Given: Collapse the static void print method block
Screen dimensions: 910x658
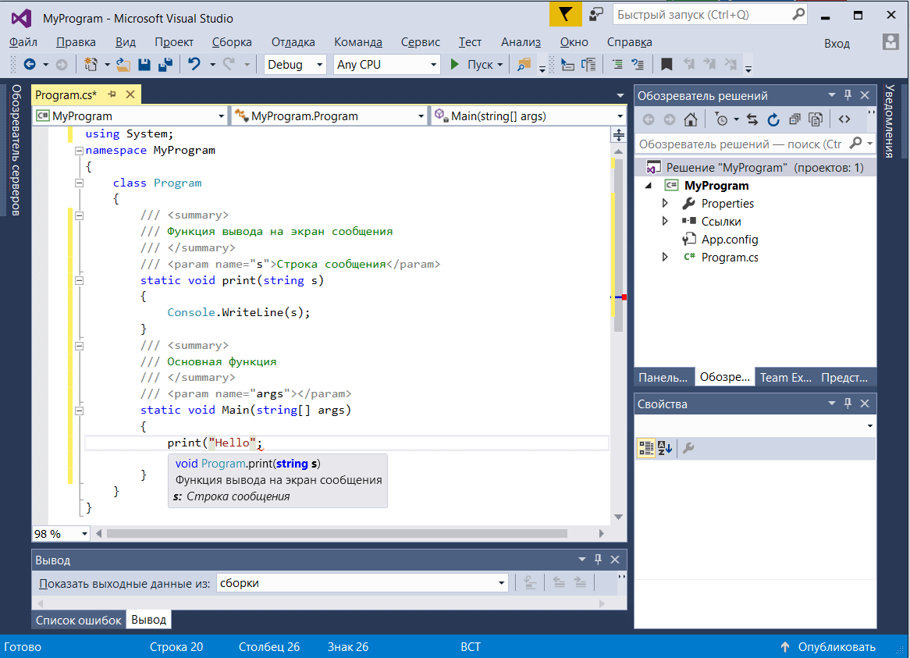Looking at the screenshot, I should click(79, 281).
